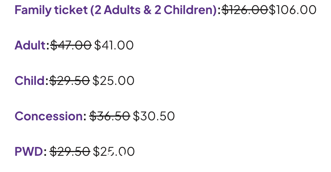Click the struck-through $36.50 concession price
This screenshot has width=331, height=172.
[110, 116]
